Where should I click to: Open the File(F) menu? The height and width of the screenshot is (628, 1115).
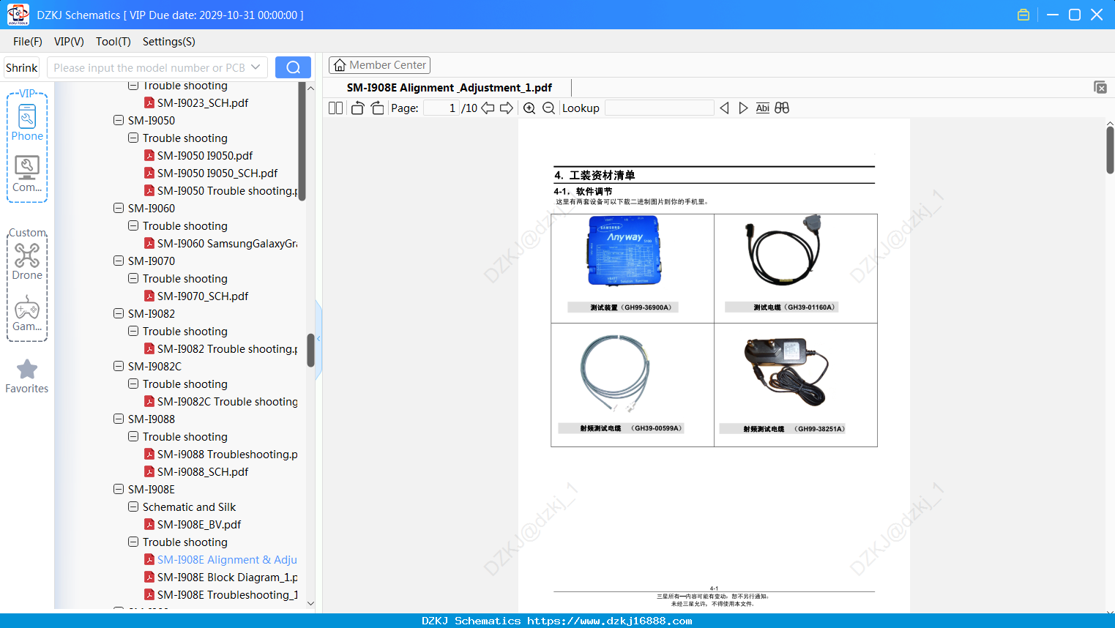coord(28,42)
